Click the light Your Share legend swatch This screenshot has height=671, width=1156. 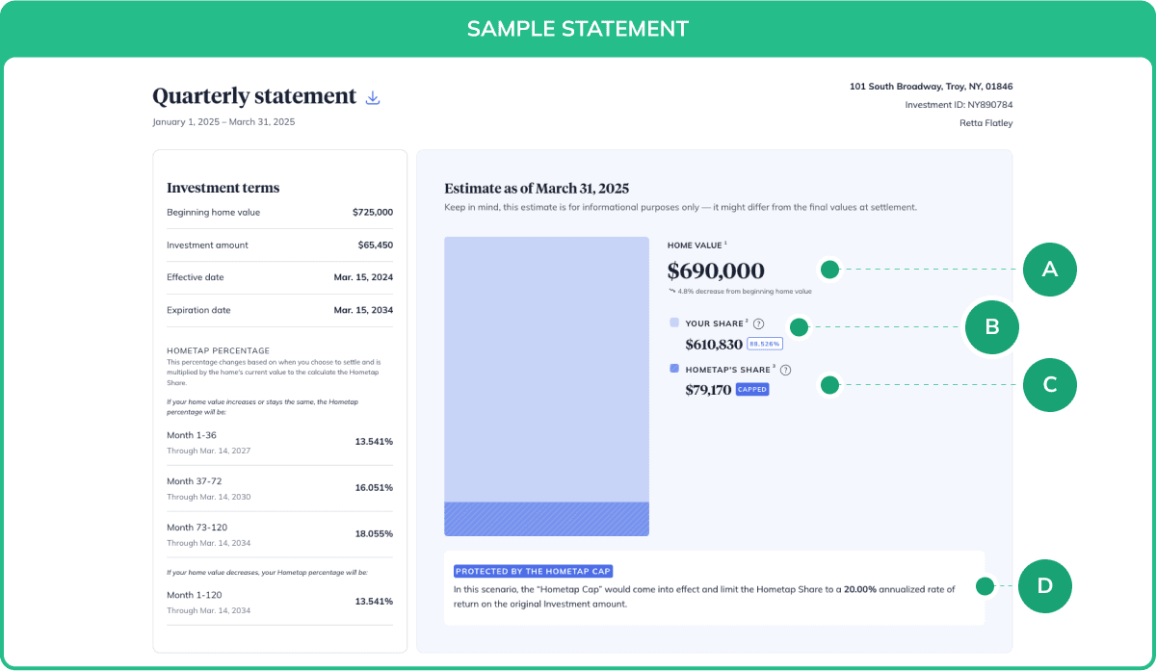[674, 323]
